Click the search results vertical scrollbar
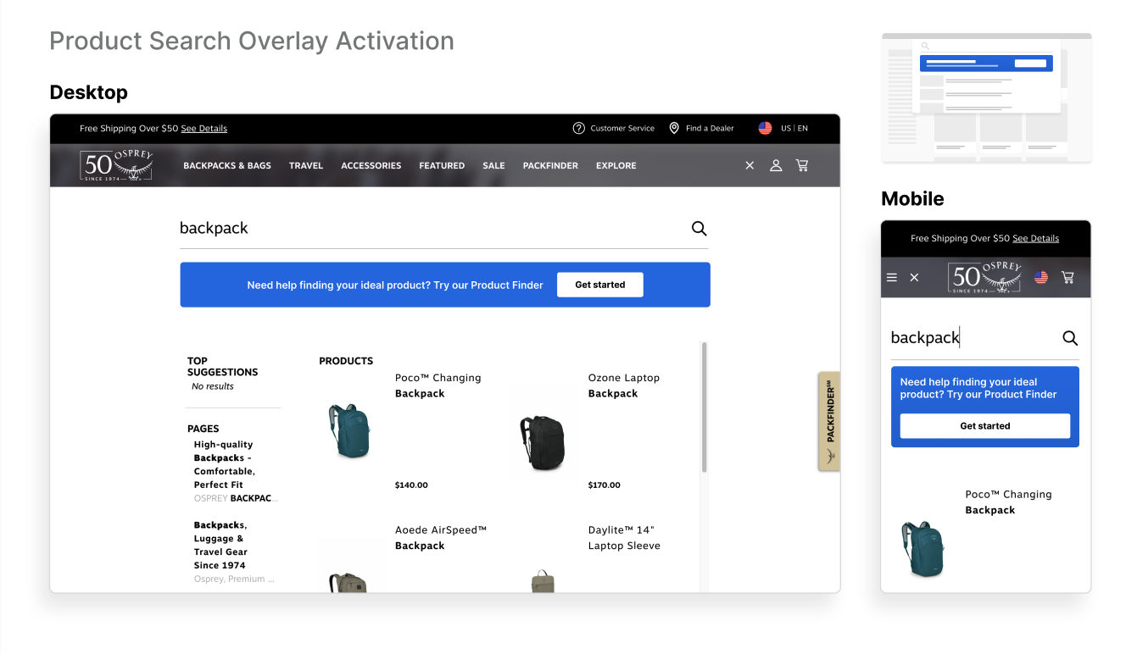Screen dimensions: 1137x654 pyautogui.click(x=704, y=407)
